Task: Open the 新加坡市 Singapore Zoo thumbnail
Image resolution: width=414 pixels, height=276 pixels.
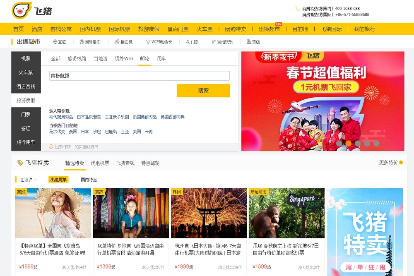Action: pos(287,213)
